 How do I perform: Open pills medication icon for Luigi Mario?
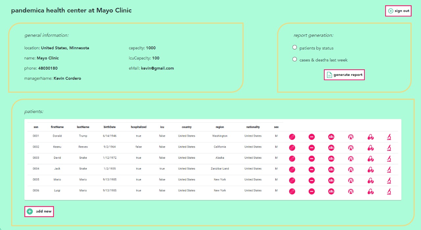click(x=371, y=191)
